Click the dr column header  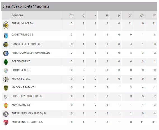click(x=154, y=15)
